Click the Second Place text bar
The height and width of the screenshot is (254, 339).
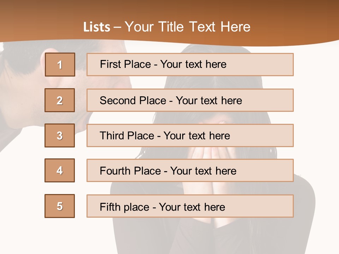click(x=190, y=100)
